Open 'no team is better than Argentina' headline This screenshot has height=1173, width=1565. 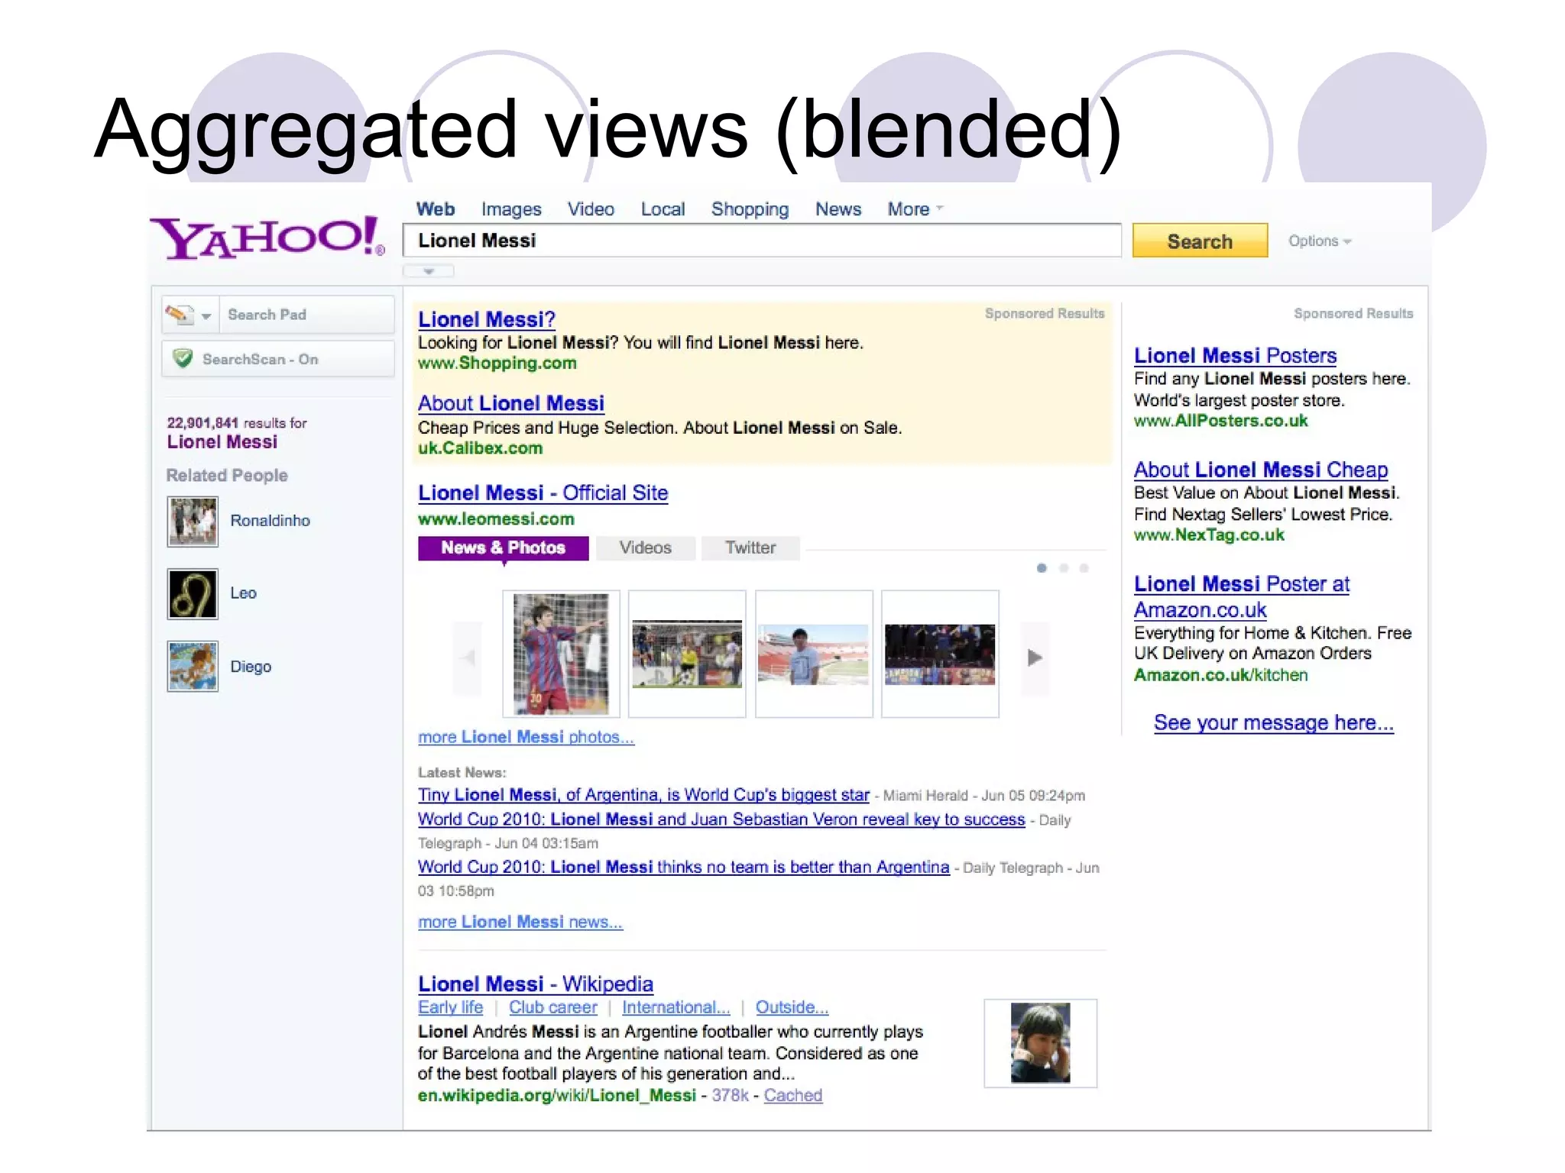pos(683,868)
